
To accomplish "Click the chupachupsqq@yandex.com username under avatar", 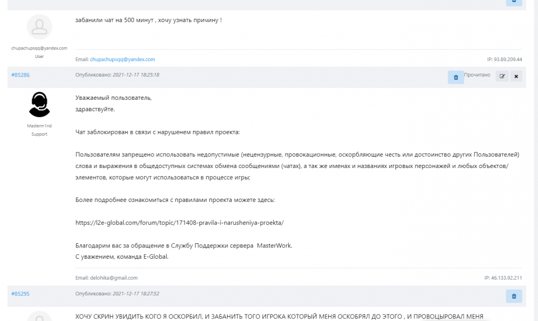I will click(39, 48).
